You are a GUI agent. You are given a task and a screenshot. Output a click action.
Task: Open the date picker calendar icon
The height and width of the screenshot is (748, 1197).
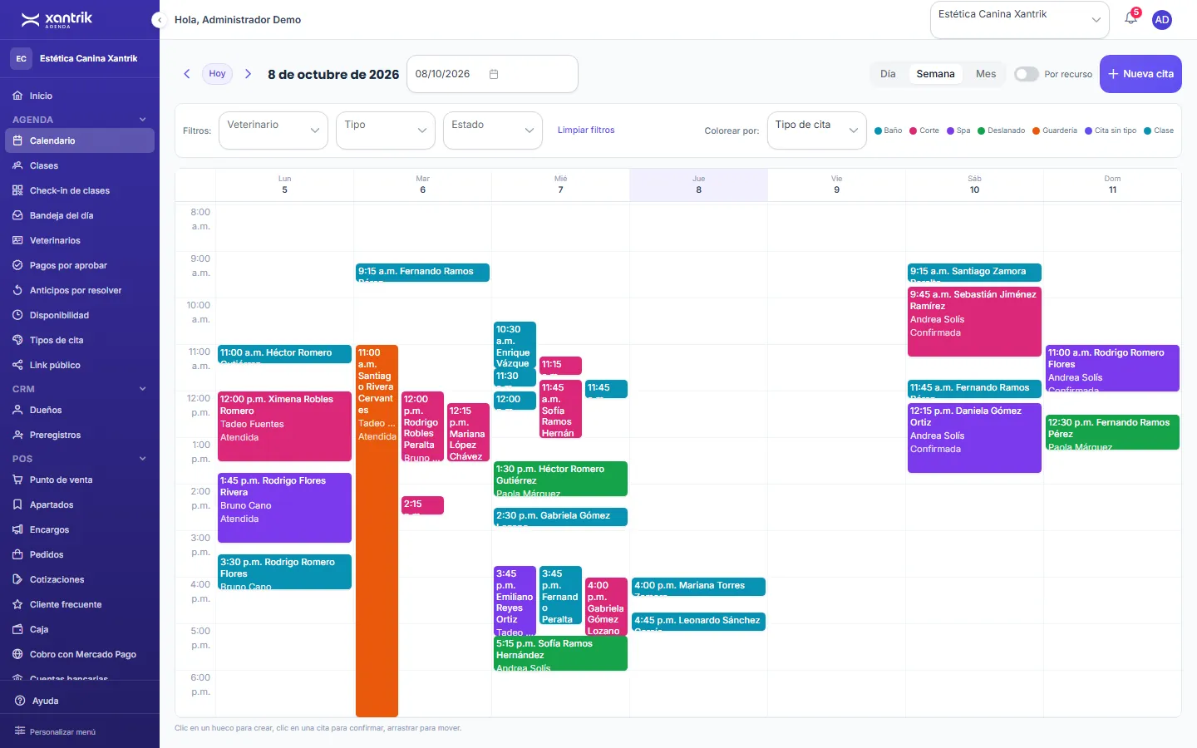[494, 74]
